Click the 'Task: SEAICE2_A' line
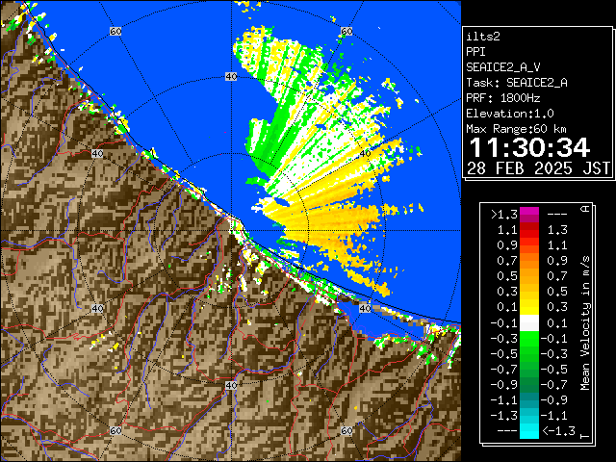616x462 pixels. pos(517,83)
